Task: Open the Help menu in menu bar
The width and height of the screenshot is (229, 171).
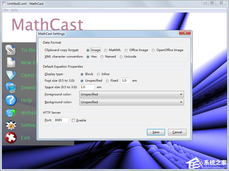Action: [x=14, y=10]
